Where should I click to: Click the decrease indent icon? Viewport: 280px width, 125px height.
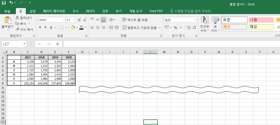pos(111,28)
